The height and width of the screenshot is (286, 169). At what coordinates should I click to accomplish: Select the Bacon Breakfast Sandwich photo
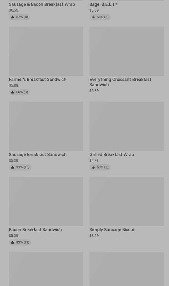tap(46, 201)
